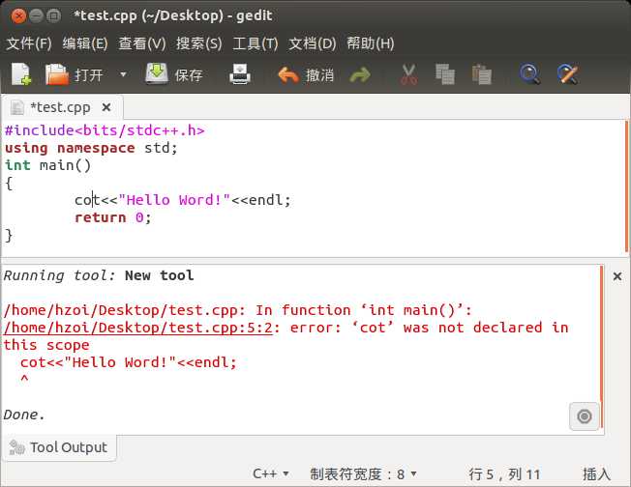Create a new document with toolbar icon
This screenshot has height=487, width=631.
[21, 74]
